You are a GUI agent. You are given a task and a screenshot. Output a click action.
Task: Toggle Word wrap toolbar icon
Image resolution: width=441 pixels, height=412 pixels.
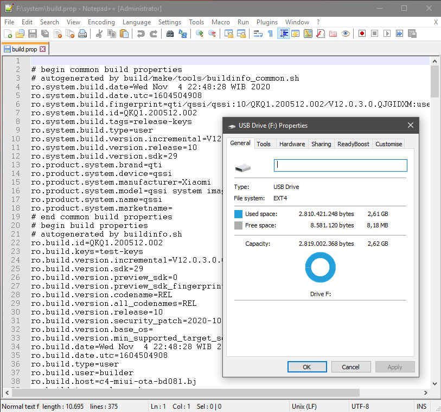coord(258,34)
